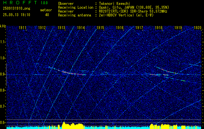Click time axis marker 1919
Screen dimensions: 204x129
point(178,27)
